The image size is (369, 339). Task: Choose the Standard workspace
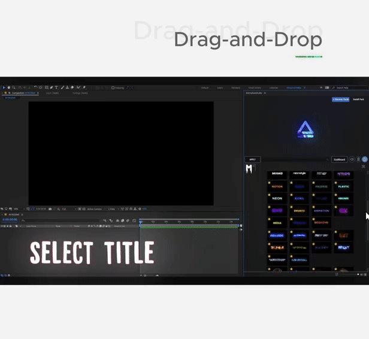pos(235,88)
